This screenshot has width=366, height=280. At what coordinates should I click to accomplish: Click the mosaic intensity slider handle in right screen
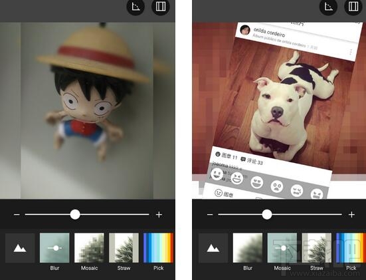[267, 214]
